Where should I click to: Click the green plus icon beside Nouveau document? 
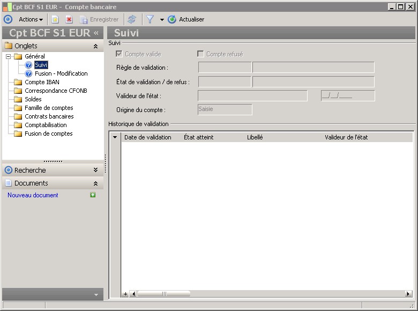93,195
